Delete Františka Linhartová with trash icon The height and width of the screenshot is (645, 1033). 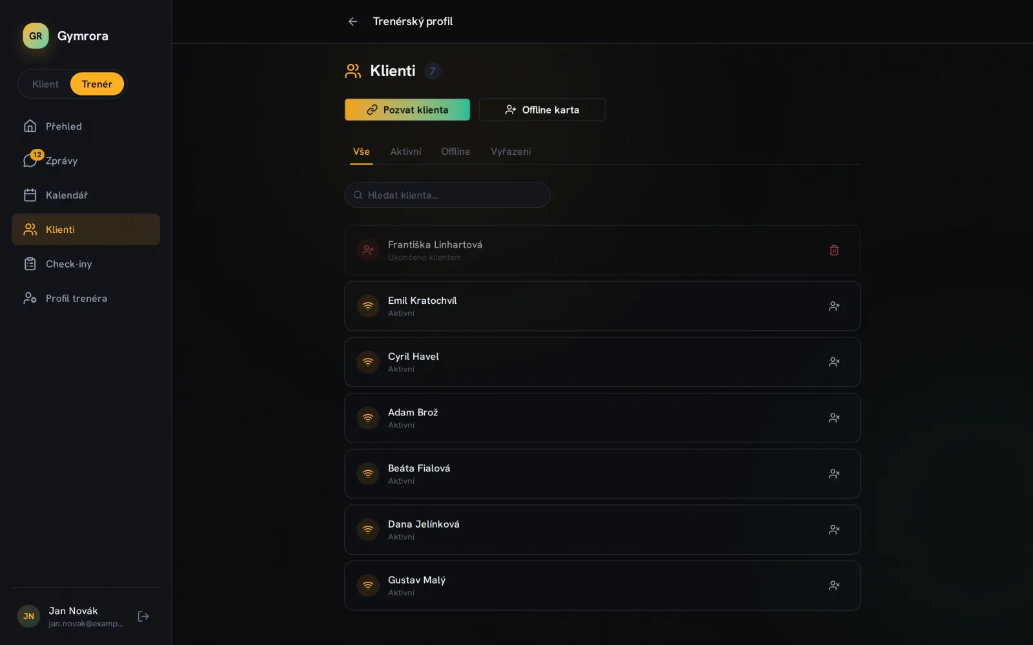pyautogui.click(x=834, y=250)
